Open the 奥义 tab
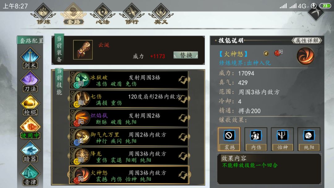Viewport: 334px width, 188px height. tap(161, 14)
